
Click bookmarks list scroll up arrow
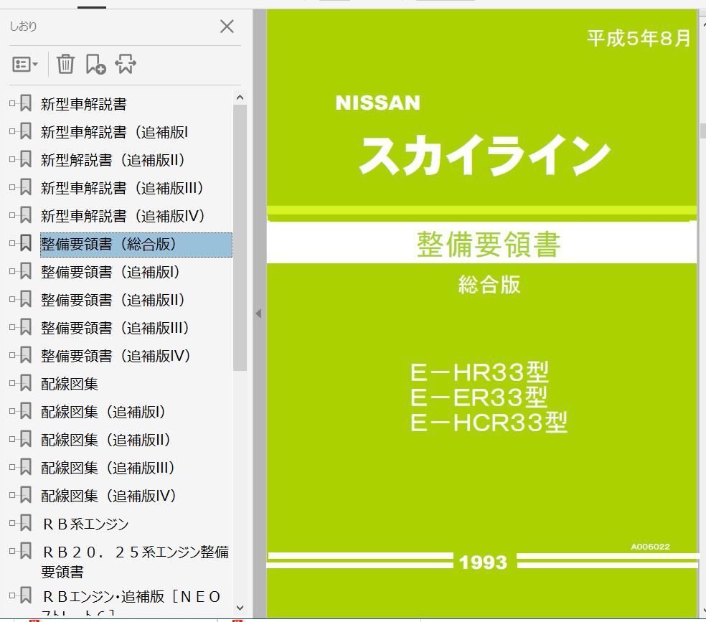tap(240, 98)
